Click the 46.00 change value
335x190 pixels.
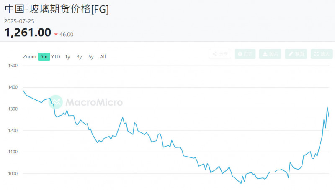click(67, 35)
